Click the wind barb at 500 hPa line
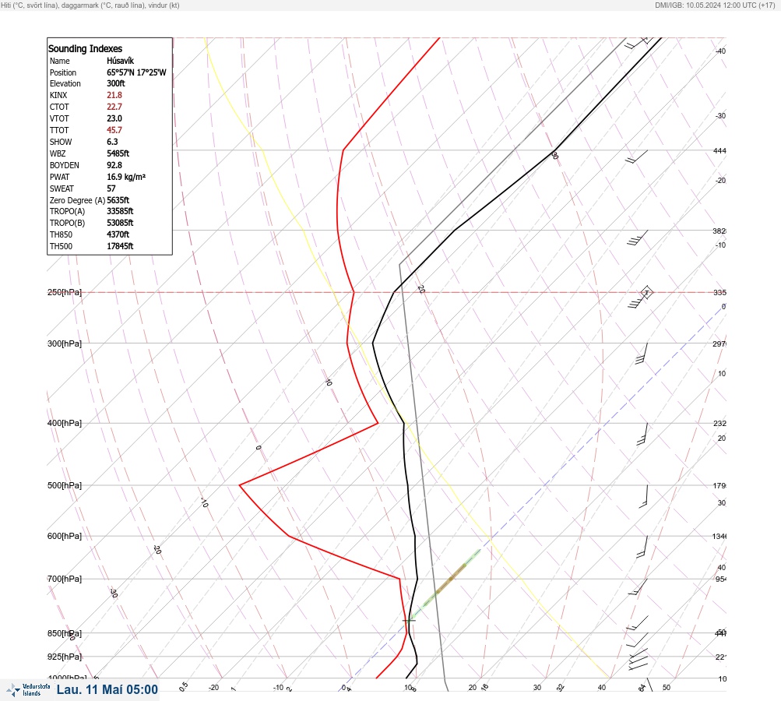The height and width of the screenshot is (701, 781). point(643,496)
